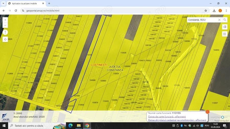The height and width of the screenshot is (129, 230).
Task: Click the JUDEȚUL CONSTANȚA label
Action: pos(115,68)
